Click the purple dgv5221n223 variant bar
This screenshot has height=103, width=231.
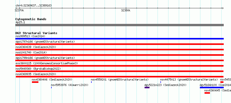pyautogui.click(x=147, y=88)
